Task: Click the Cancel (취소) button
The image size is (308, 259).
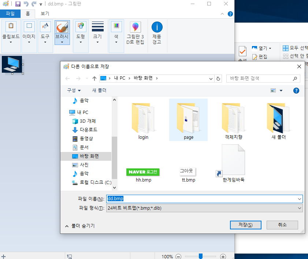Action: 282,225
